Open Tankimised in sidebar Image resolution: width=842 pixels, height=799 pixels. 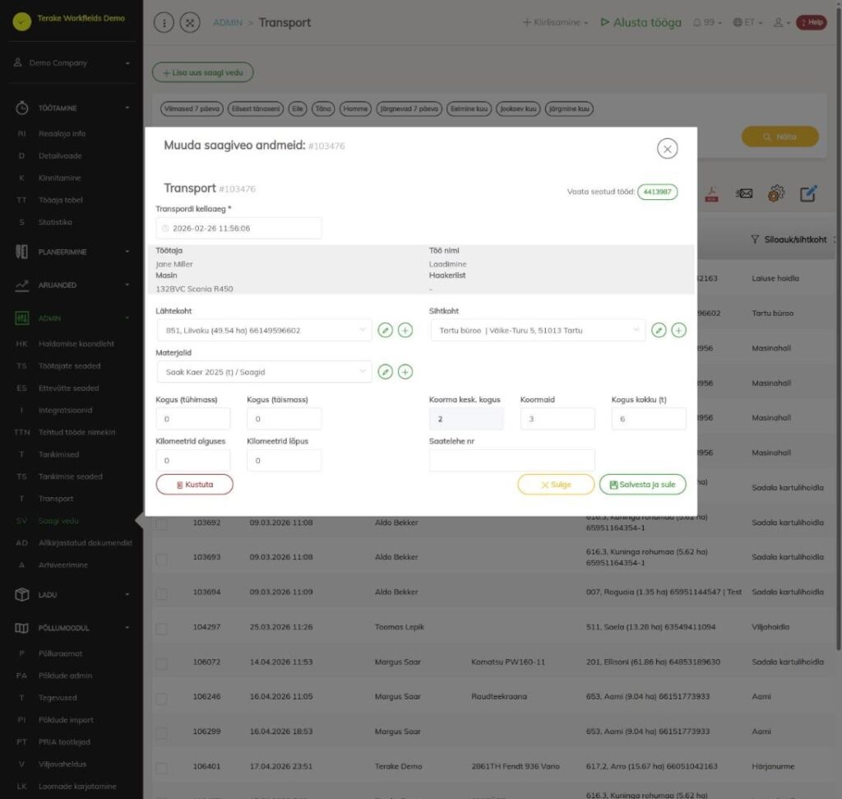tap(58, 454)
